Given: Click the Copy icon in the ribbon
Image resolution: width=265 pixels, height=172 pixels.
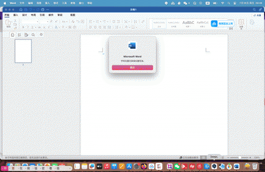Looking at the screenshot, I should pyautogui.click(x=15, y=24).
